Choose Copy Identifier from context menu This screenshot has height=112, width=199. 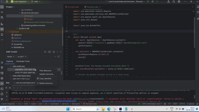click(x=45, y=79)
